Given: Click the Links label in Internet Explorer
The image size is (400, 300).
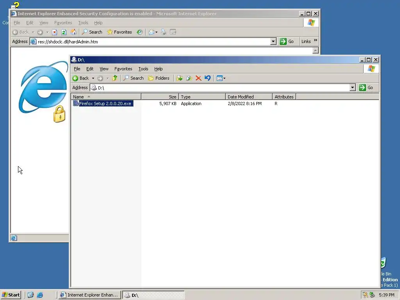Looking at the screenshot, I should coord(306,41).
